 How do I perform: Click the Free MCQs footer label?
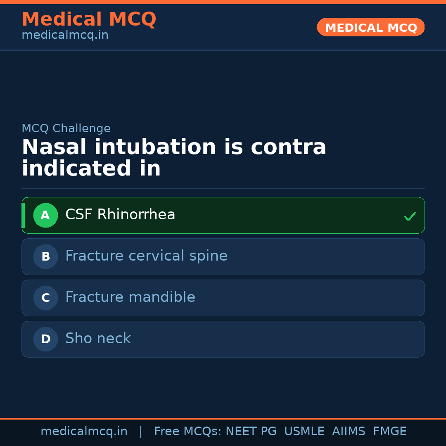[187, 432]
